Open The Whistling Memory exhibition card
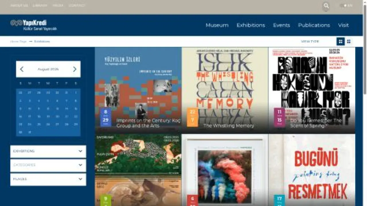367x206 pixels. (225, 90)
